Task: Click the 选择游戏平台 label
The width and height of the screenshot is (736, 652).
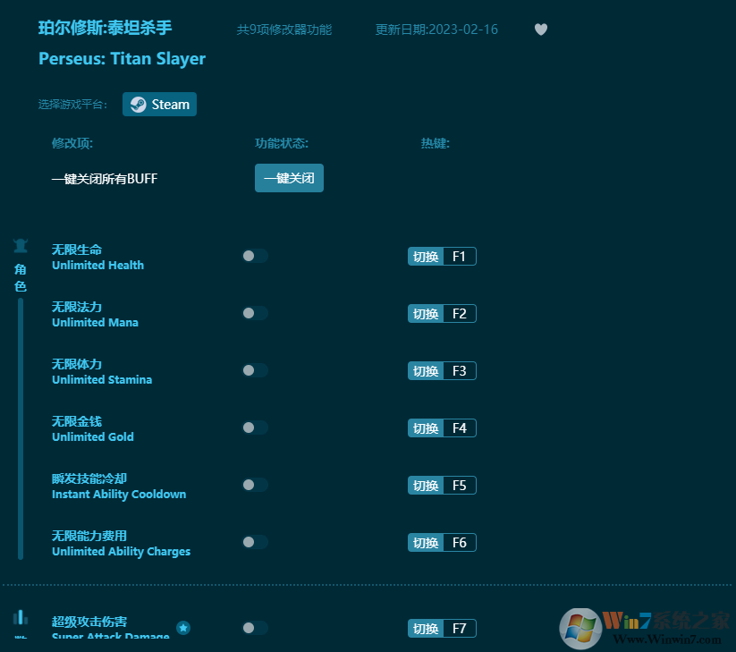Action: point(72,105)
